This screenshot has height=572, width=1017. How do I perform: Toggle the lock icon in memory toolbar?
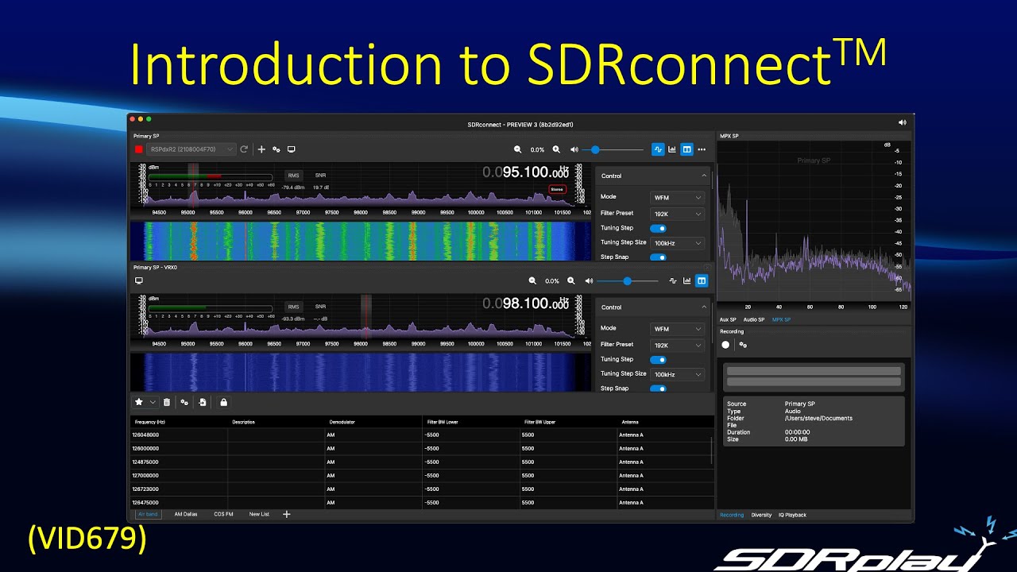[x=224, y=403]
